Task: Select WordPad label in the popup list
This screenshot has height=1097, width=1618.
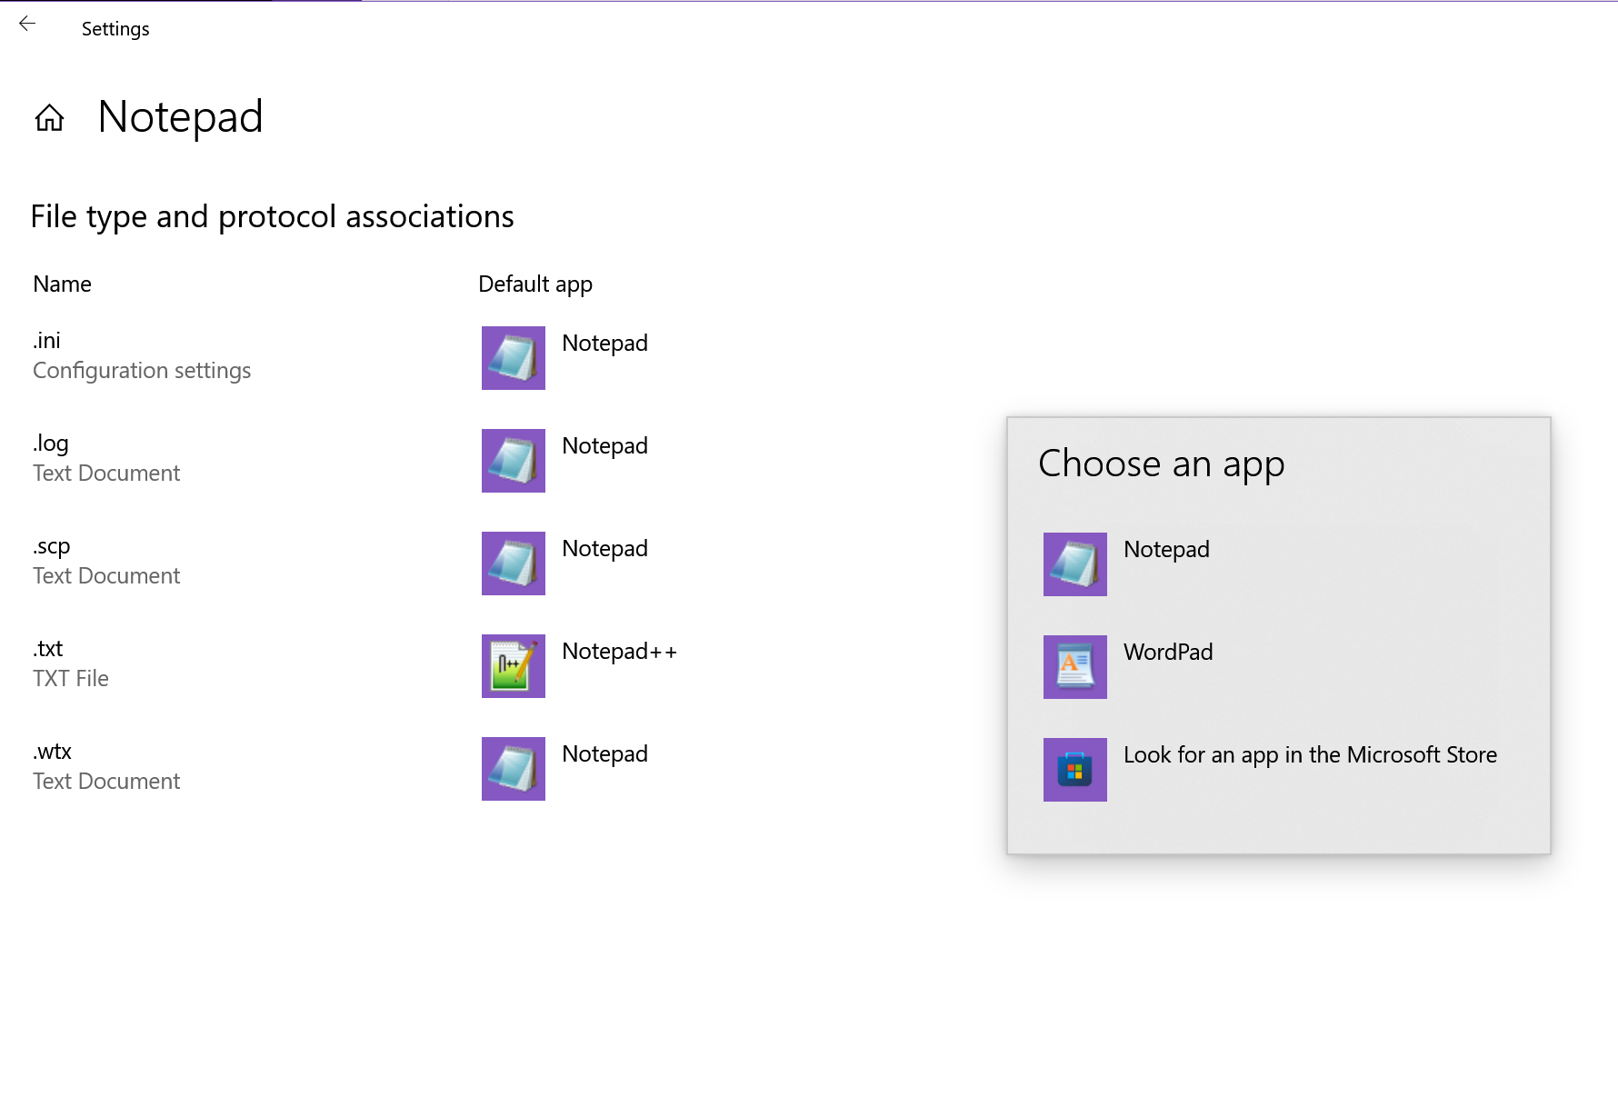Action: point(1168,653)
